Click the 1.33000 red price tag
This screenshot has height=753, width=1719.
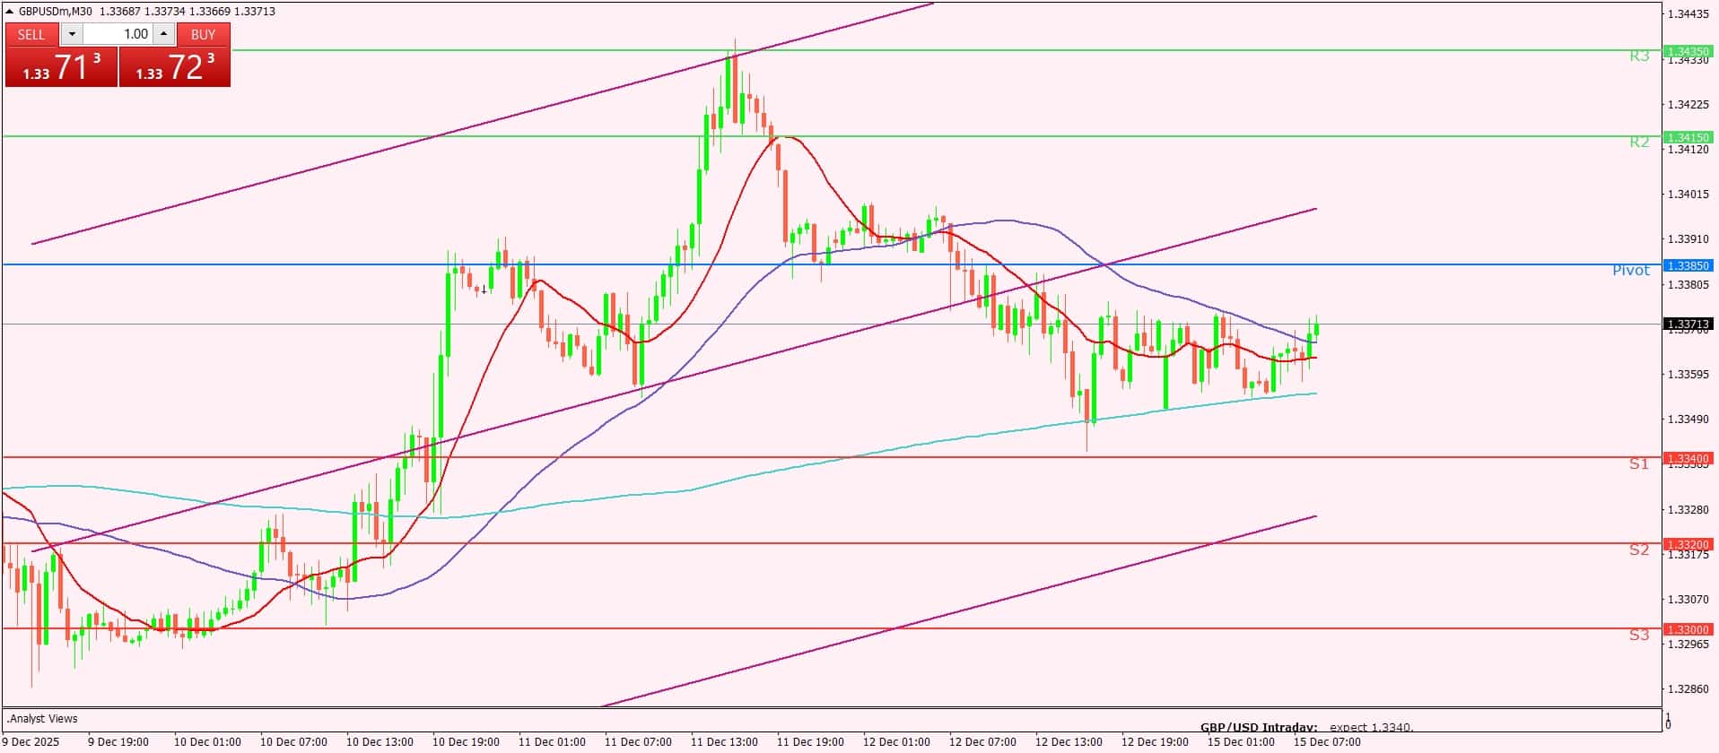pyautogui.click(x=1688, y=629)
